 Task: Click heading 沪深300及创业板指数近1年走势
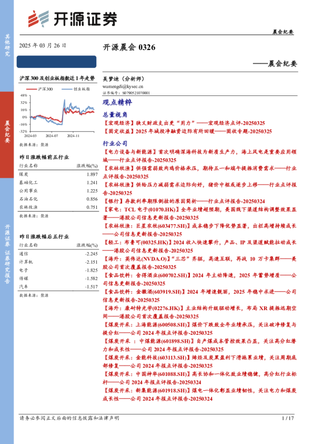point(57,78)
